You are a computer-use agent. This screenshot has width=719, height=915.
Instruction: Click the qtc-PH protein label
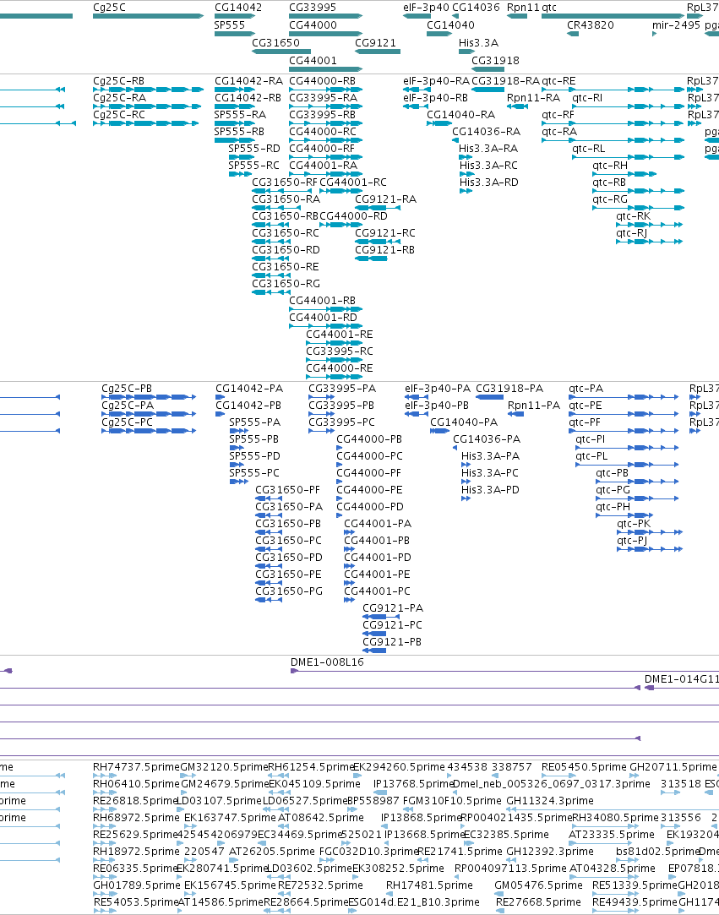pos(613,507)
